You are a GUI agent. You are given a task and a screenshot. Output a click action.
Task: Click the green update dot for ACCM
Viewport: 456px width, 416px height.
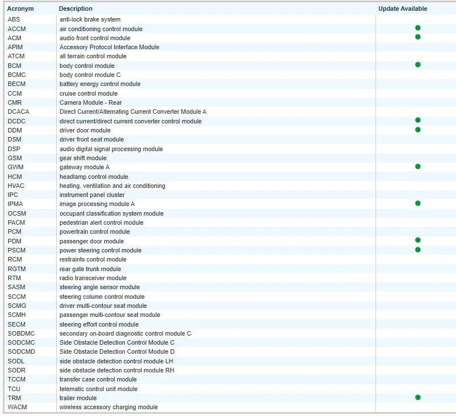click(417, 28)
